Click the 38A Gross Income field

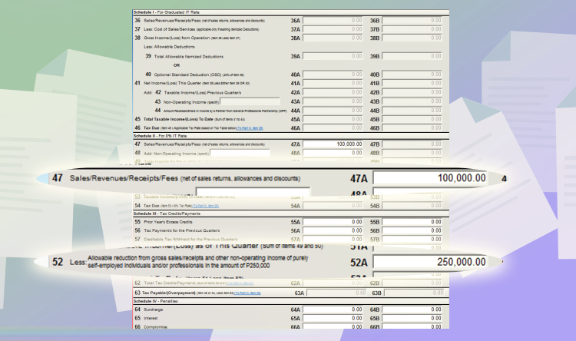point(333,38)
